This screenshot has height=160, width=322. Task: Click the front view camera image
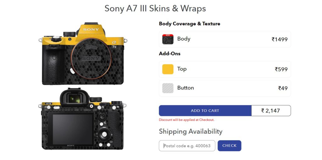click(83, 54)
